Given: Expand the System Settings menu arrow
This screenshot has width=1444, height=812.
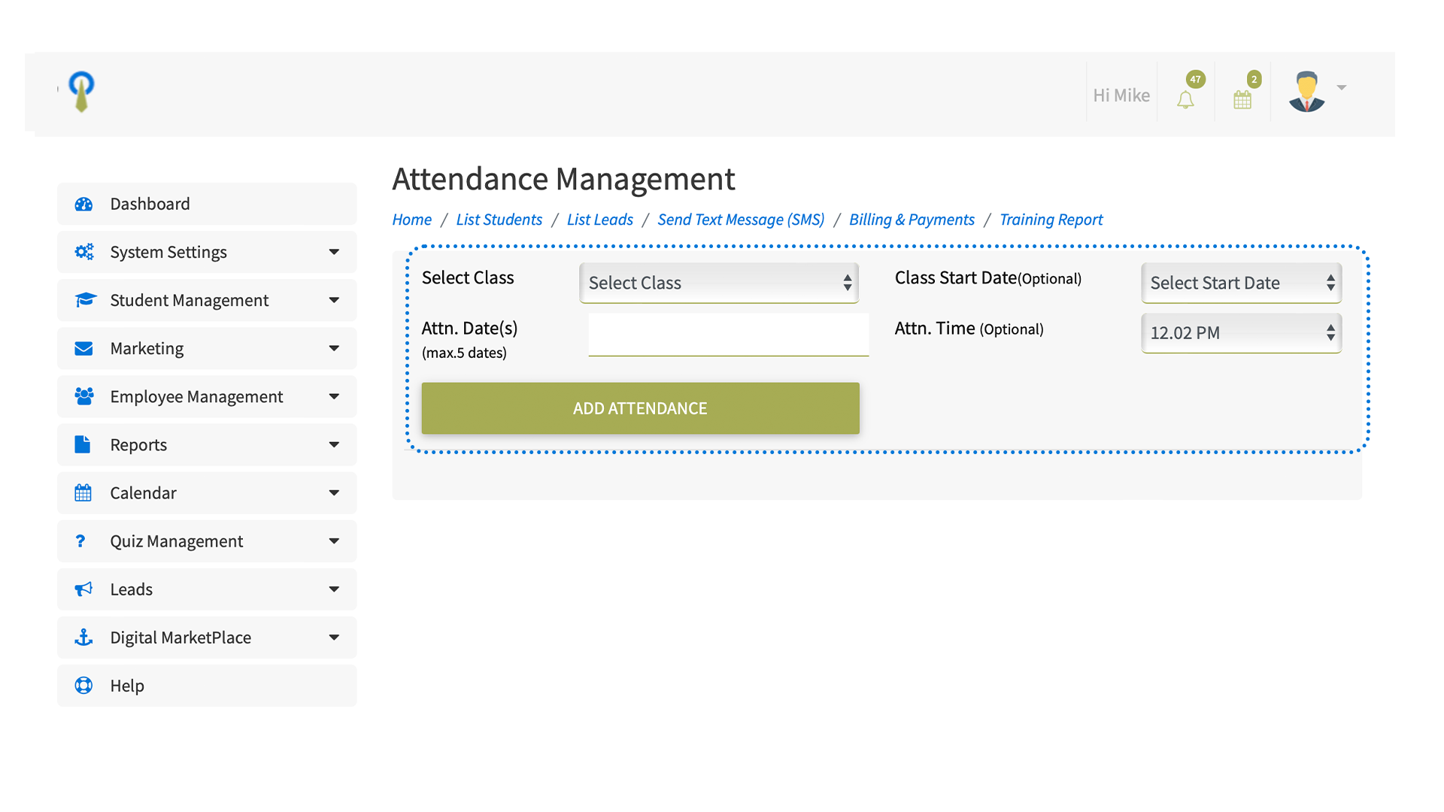Looking at the screenshot, I should click(334, 252).
